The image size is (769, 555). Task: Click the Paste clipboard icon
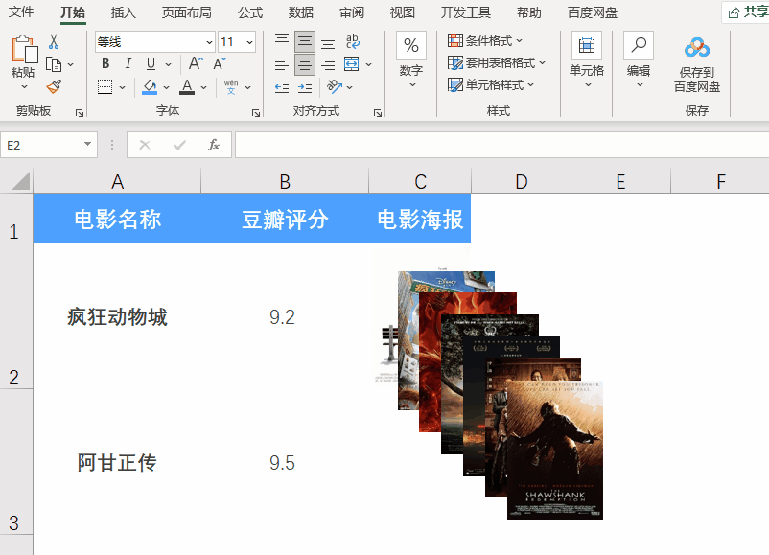(25, 49)
